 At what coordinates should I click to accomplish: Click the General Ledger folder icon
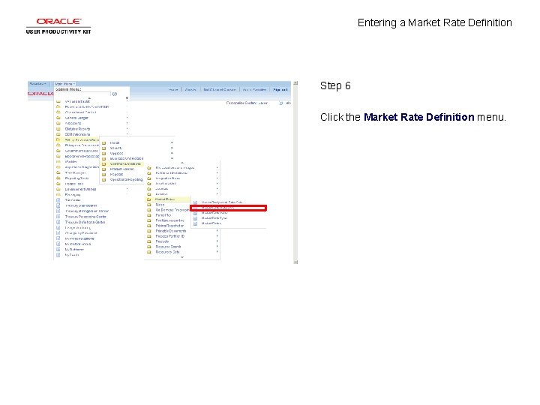pyautogui.click(x=58, y=118)
